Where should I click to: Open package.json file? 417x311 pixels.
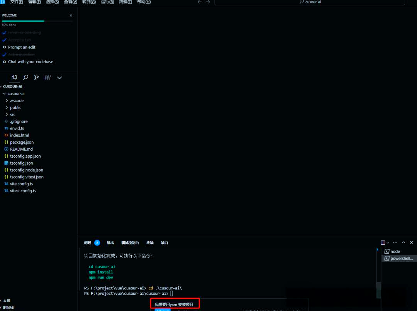coord(22,142)
